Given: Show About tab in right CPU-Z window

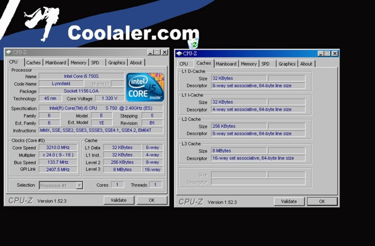Looking at the screenshot, I should click(306, 64).
